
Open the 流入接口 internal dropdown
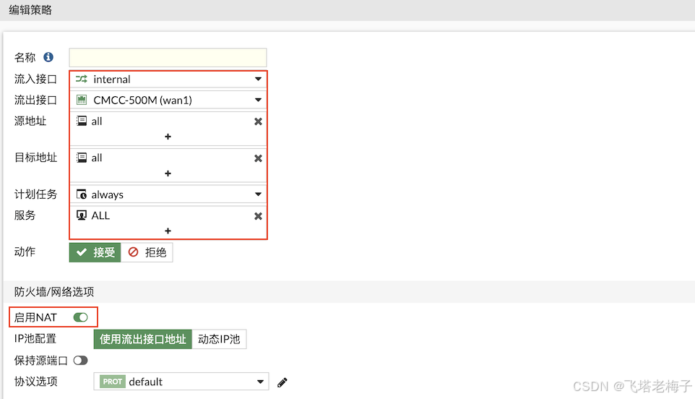pos(168,80)
